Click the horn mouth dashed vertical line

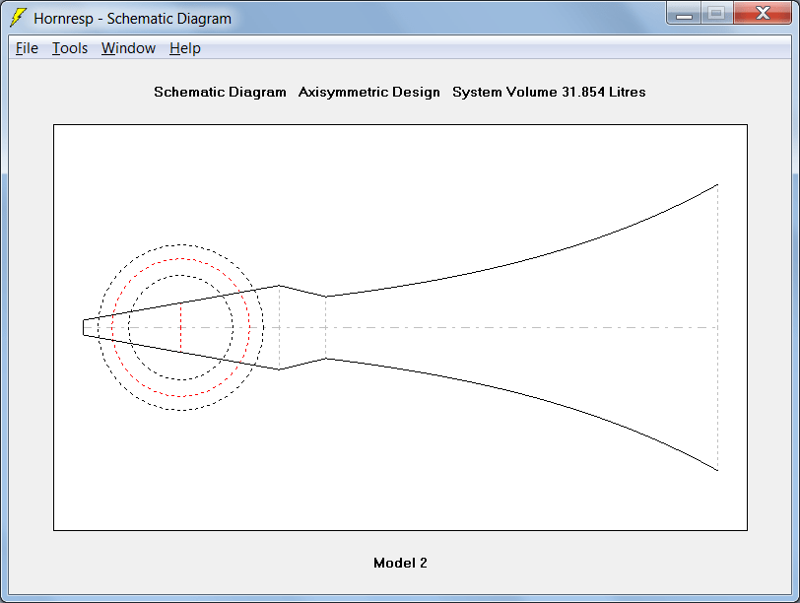point(717,327)
